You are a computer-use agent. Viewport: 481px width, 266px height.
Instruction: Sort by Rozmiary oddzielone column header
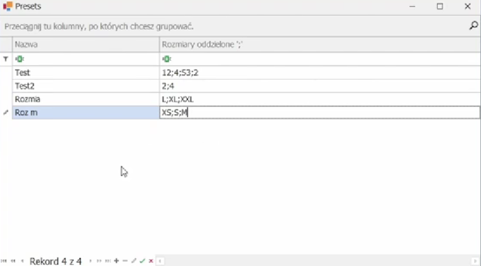[319, 45]
